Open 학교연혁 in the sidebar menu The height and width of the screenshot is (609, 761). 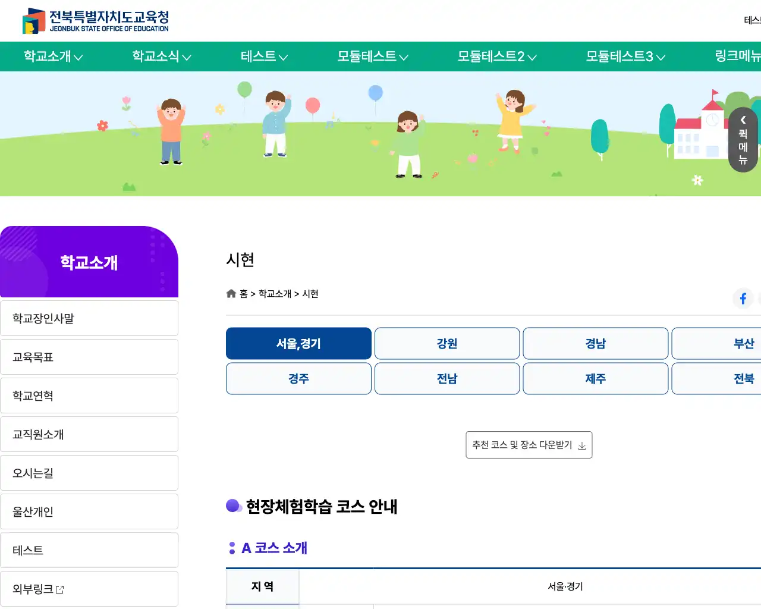(89, 395)
